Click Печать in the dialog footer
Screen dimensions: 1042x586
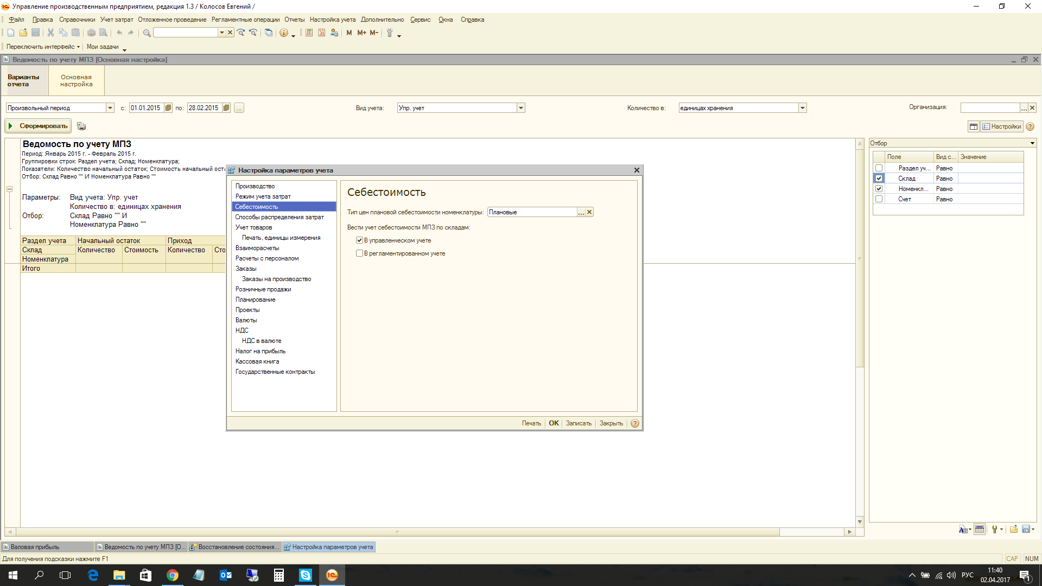pos(531,423)
